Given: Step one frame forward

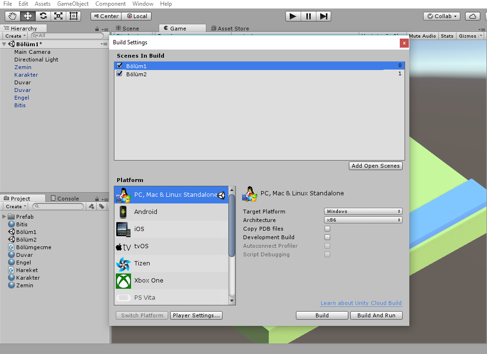Looking at the screenshot, I should click(x=324, y=16).
